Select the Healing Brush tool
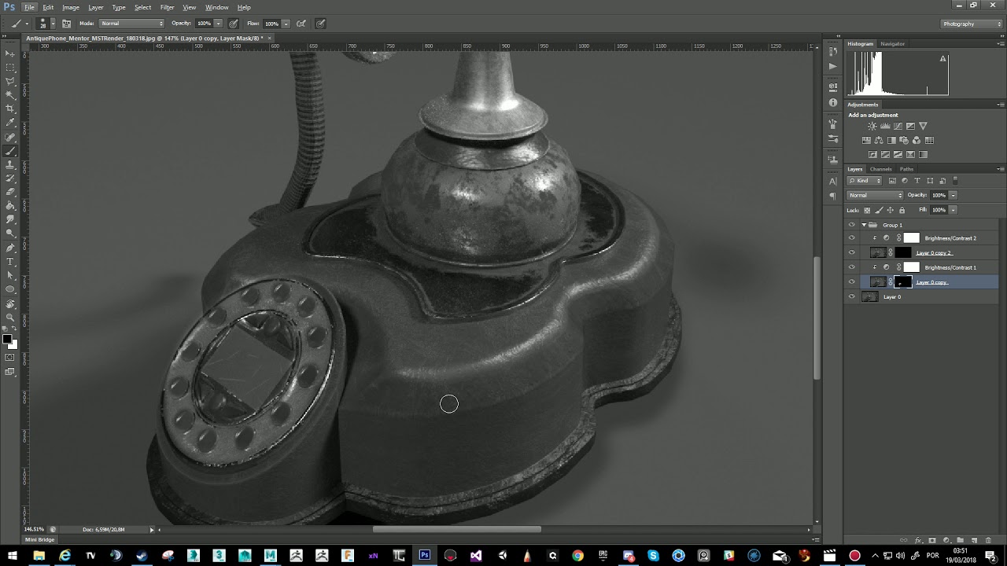 (10, 137)
